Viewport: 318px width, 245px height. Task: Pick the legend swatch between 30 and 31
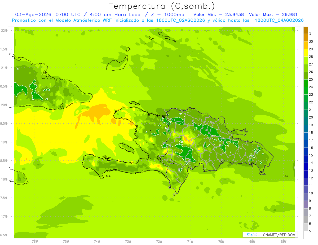[x=306, y=38]
